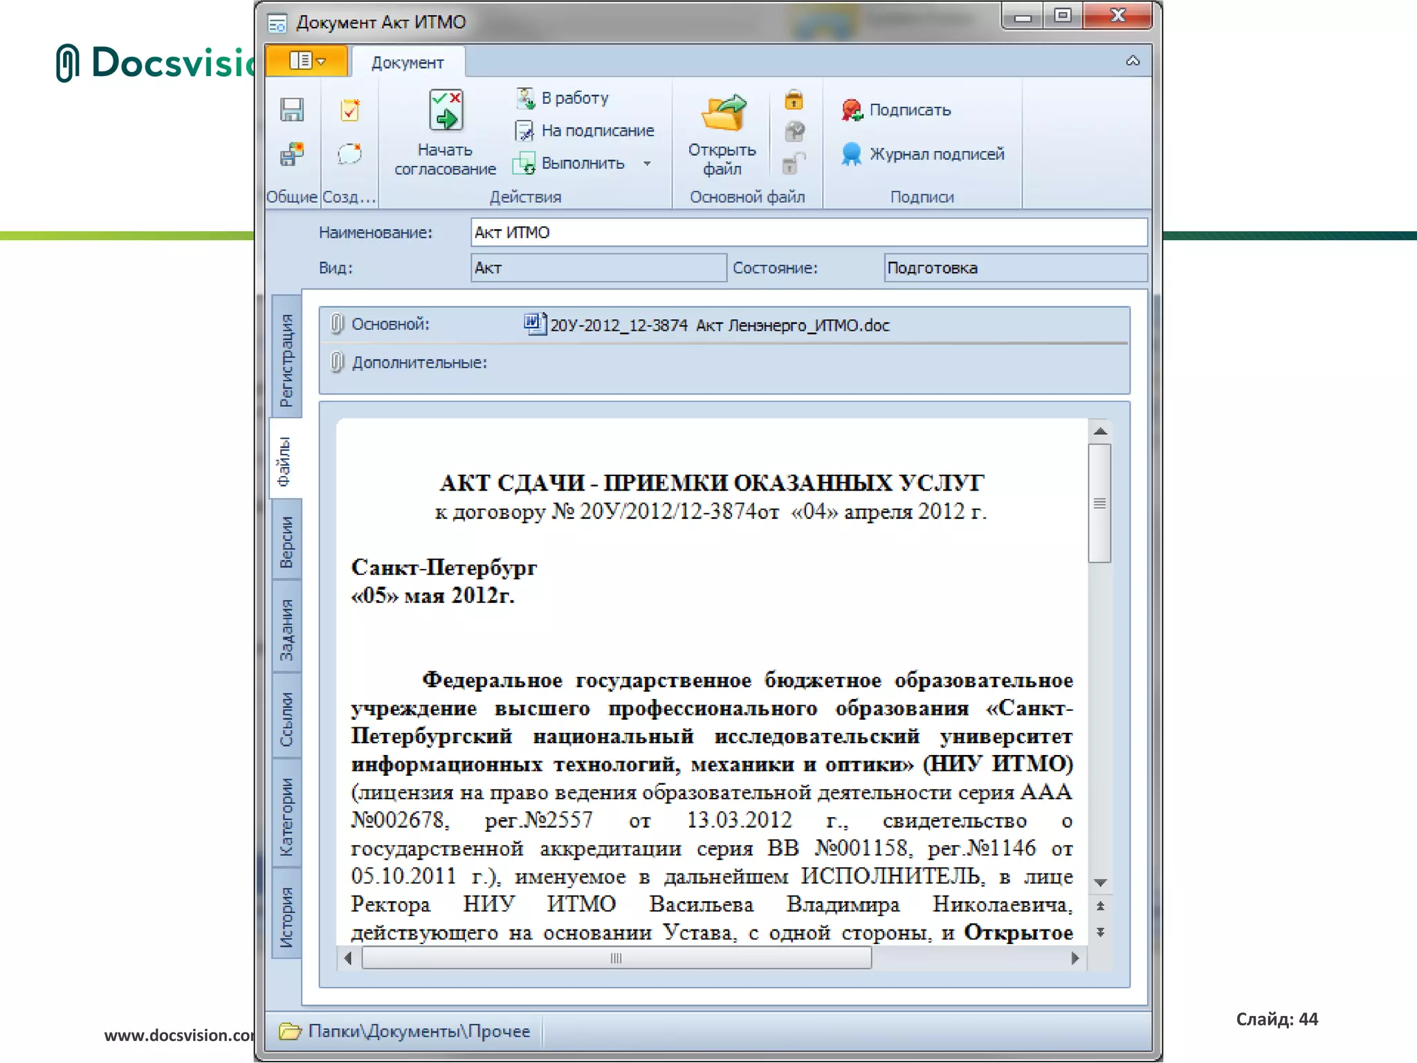Minimize the Документ Акт ИТМО window
The image size is (1417, 1063).
point(1023,17)
